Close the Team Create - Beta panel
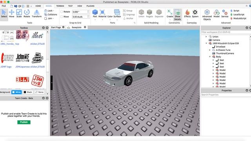Screen dimensions: 251x141 click(x=47, y=98)
